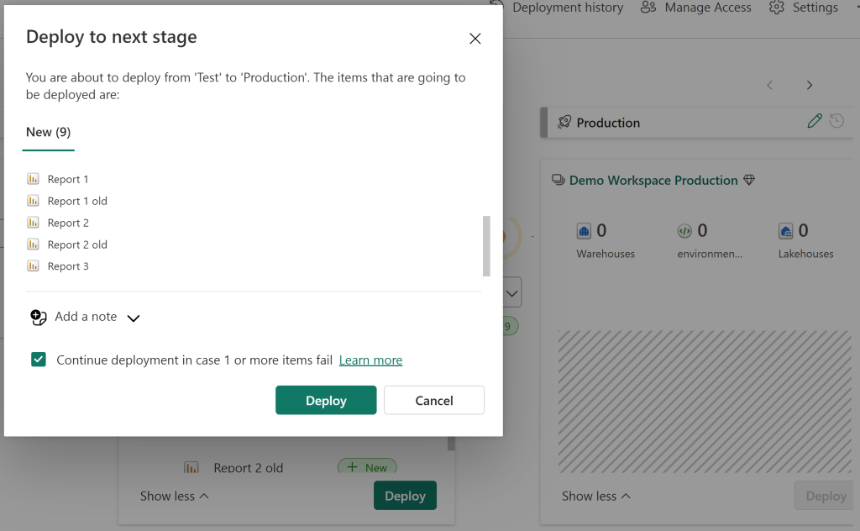
Task: Expand the Add a note chevron
Action: (133, 318)
